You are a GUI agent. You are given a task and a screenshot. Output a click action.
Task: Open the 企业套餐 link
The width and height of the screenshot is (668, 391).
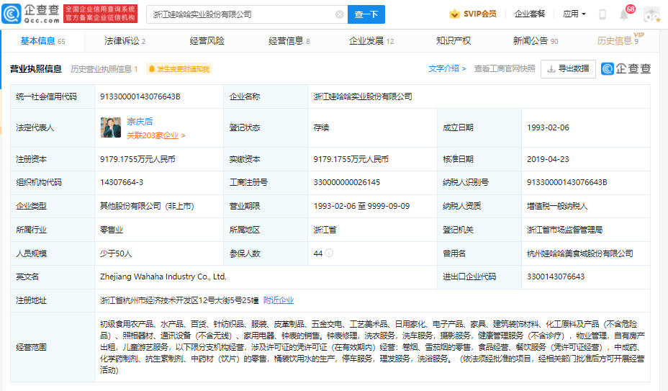[x=530, y=14]
